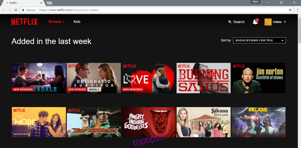Go back with browser back arrow
This screenshot has width=301, height=148.
pyautogui.click(x=4, y=10)
